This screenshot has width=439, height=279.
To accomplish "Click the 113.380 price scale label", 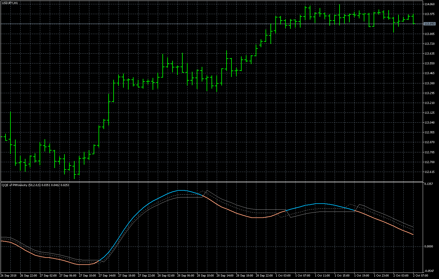I will [x=429, y=83].
